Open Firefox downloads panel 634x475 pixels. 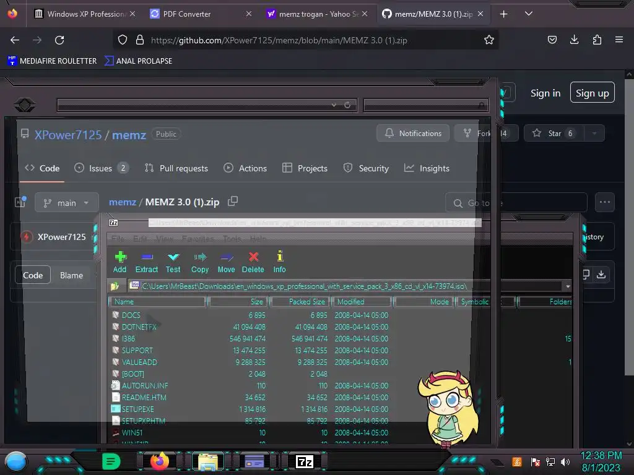(574, 40)
